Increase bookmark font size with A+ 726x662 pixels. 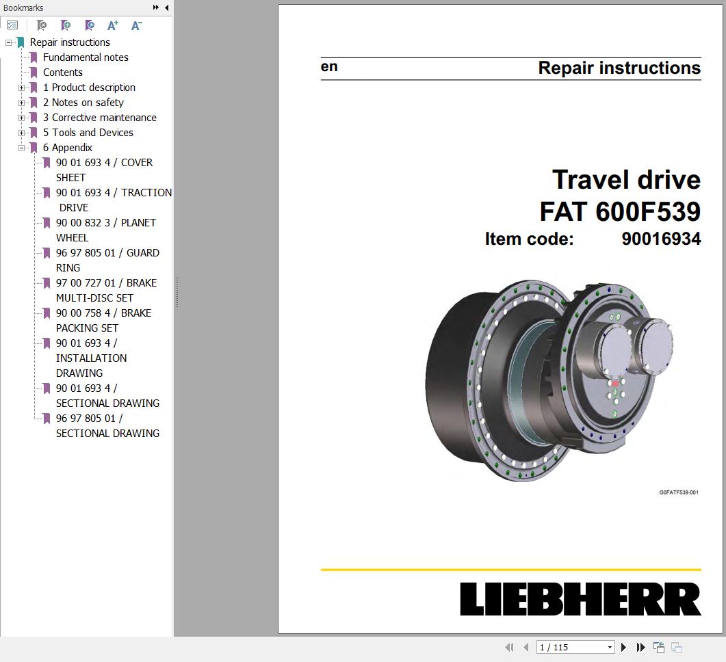click(x=112, y=25)
